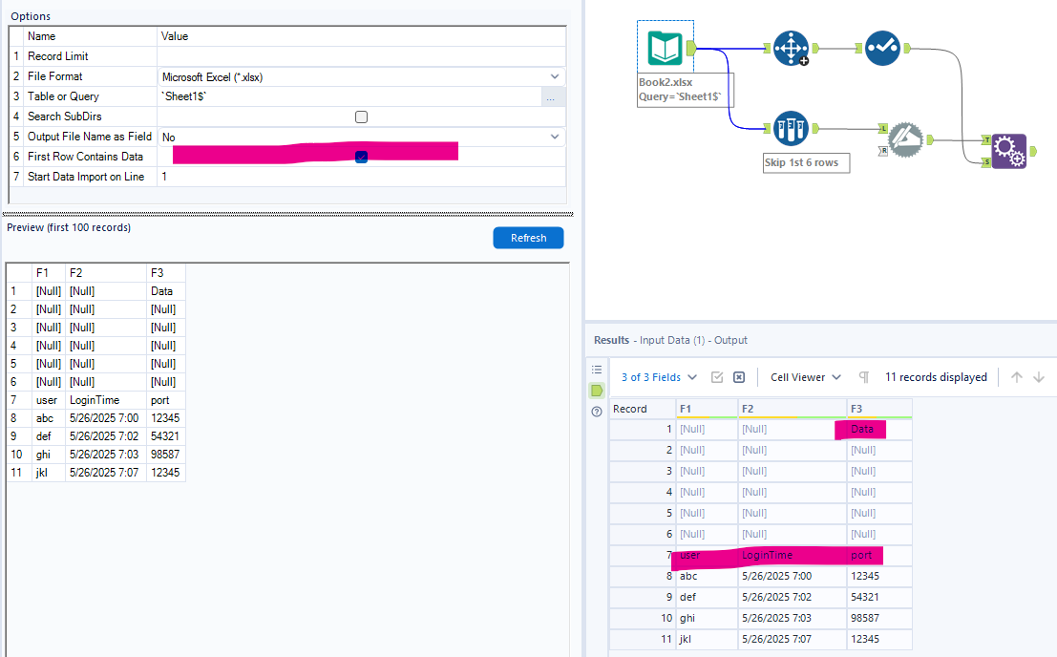Viewport: 1057px width, 657px height.
Task: Click the question mark icon in Results sidebar
Action: tap(597, 412)
